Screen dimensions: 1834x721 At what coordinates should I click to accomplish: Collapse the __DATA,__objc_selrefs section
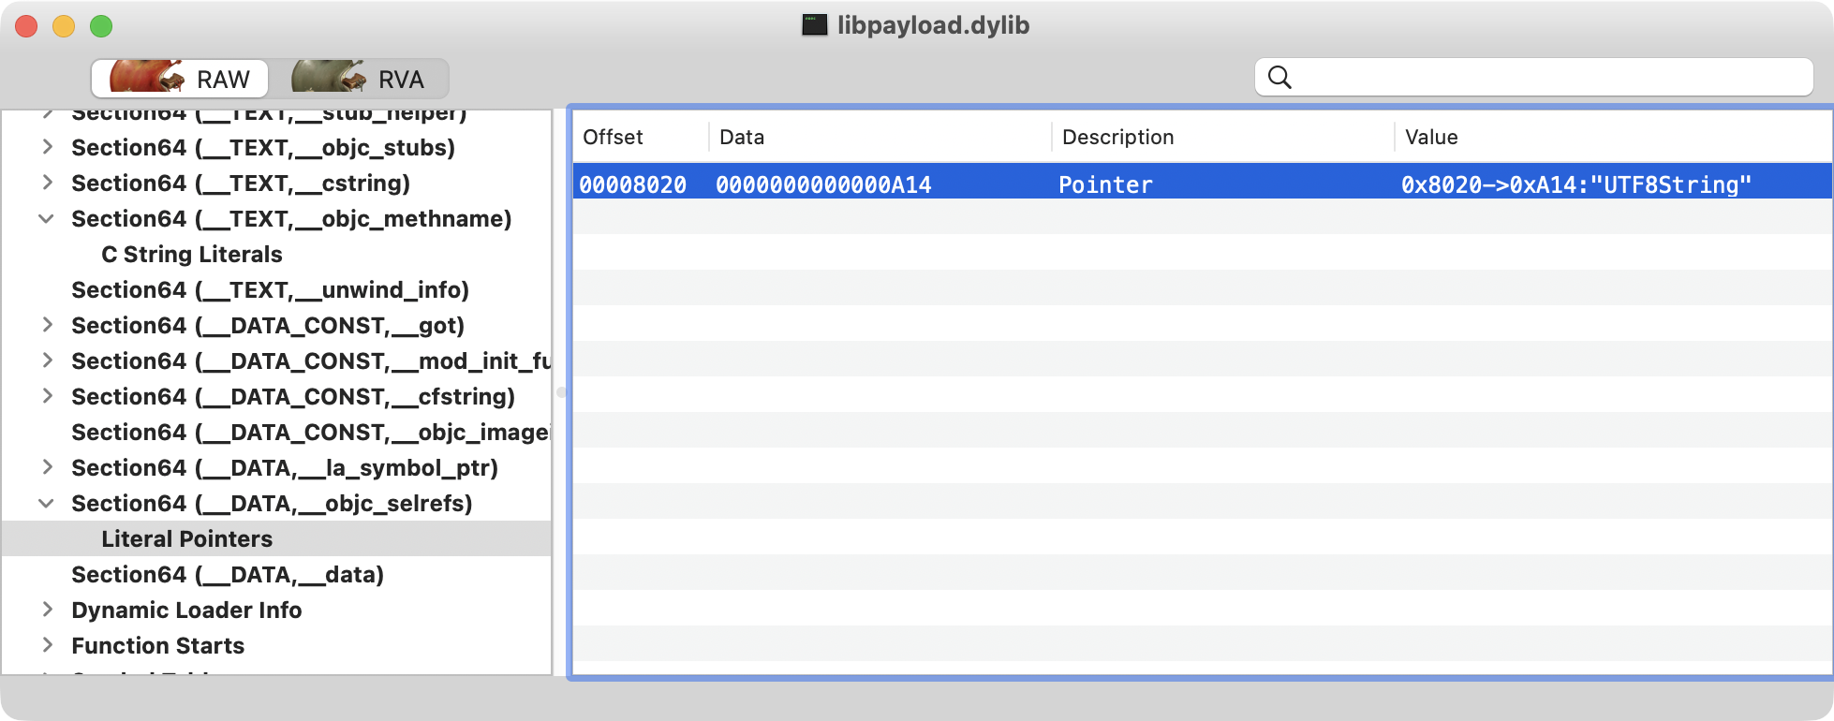(x=46, y=503)
